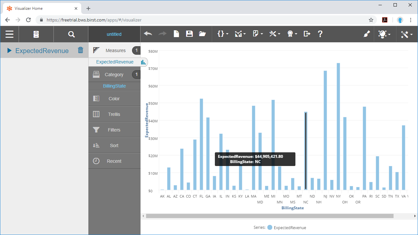
Task: Select the paintbrush formatting tool
Action: [x=366, y=34]
